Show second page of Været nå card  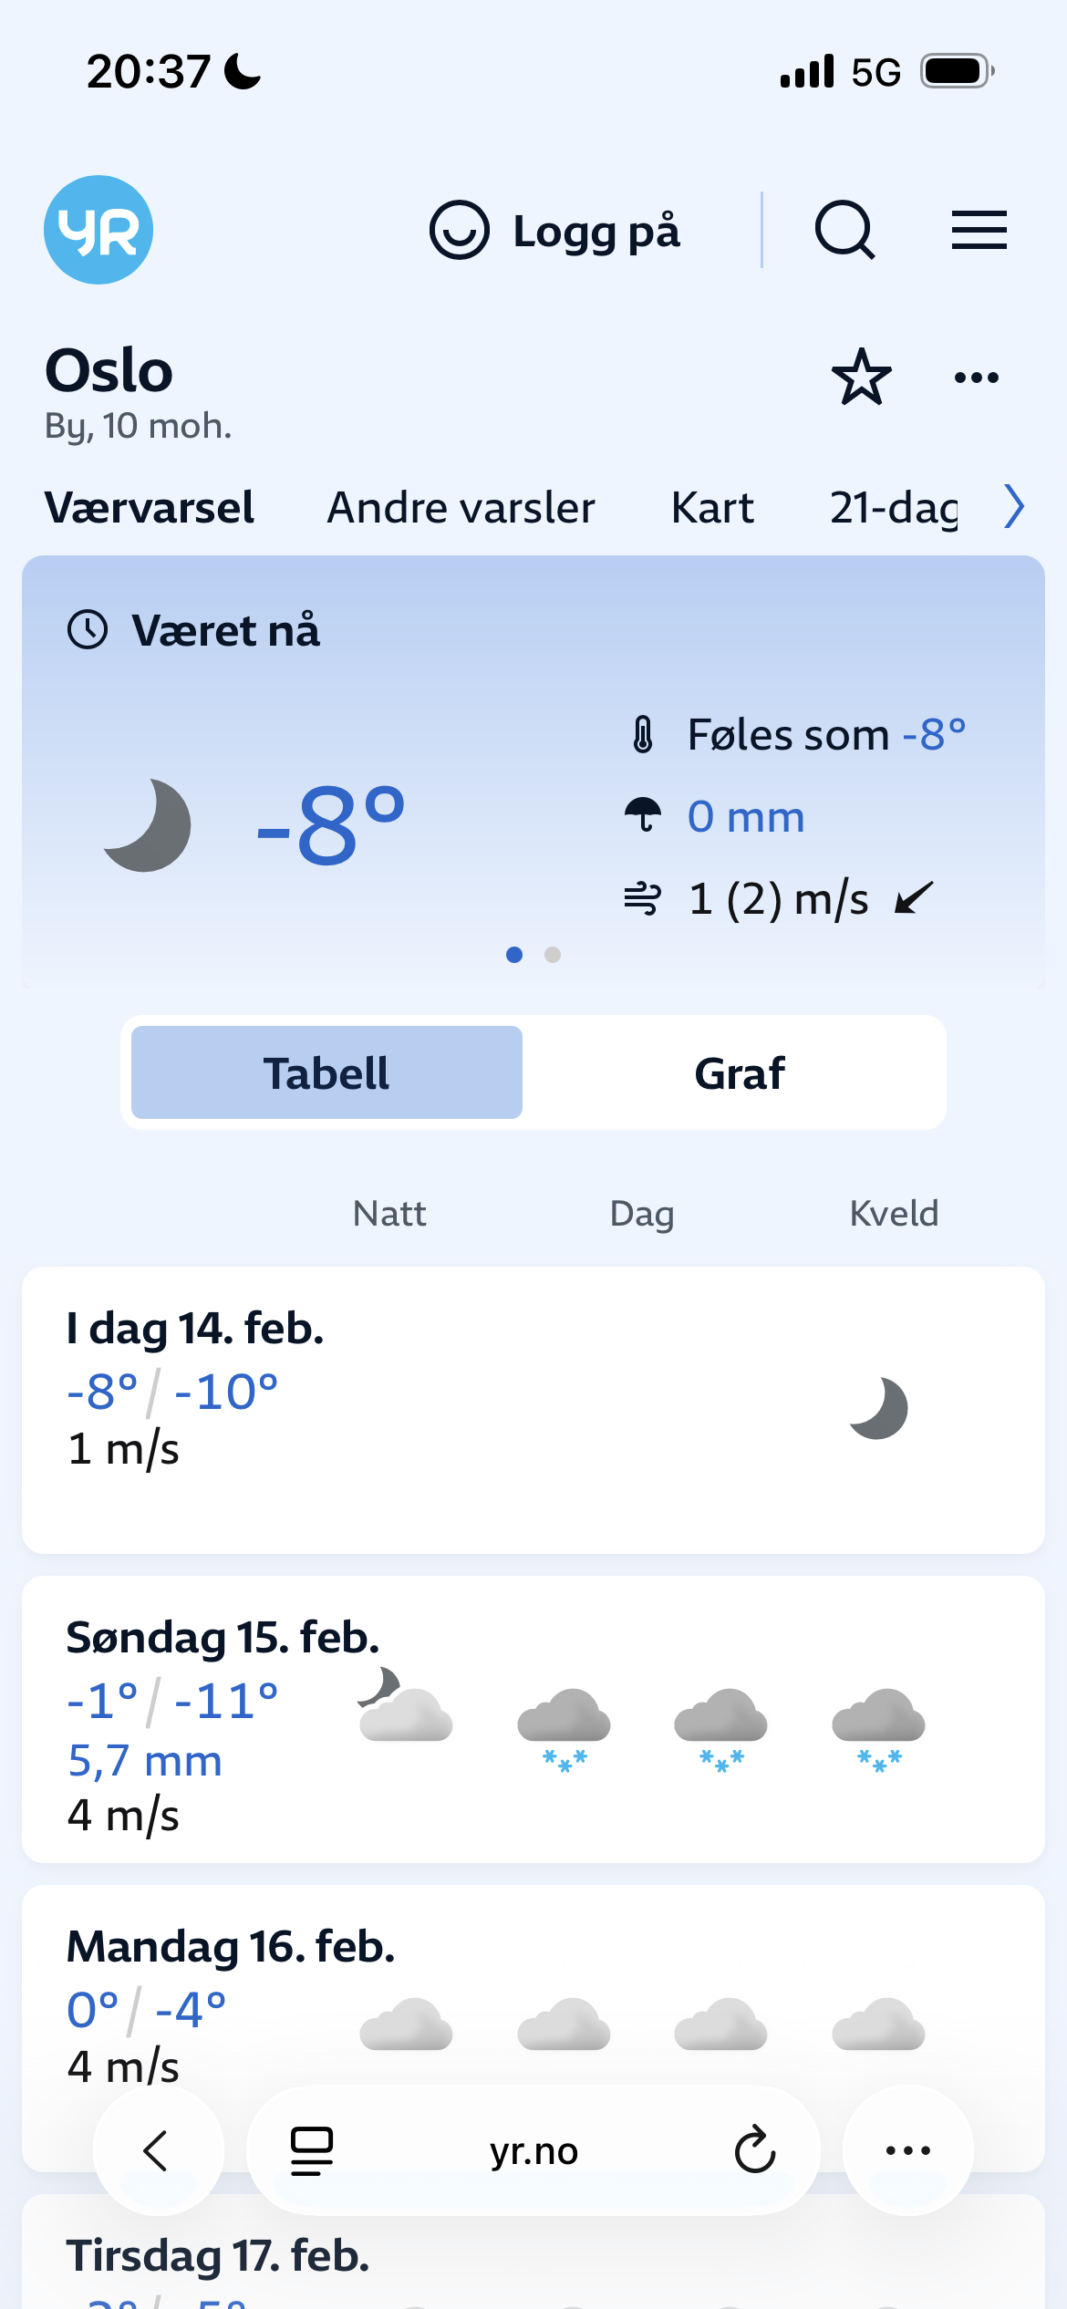(x=553, y=955)
